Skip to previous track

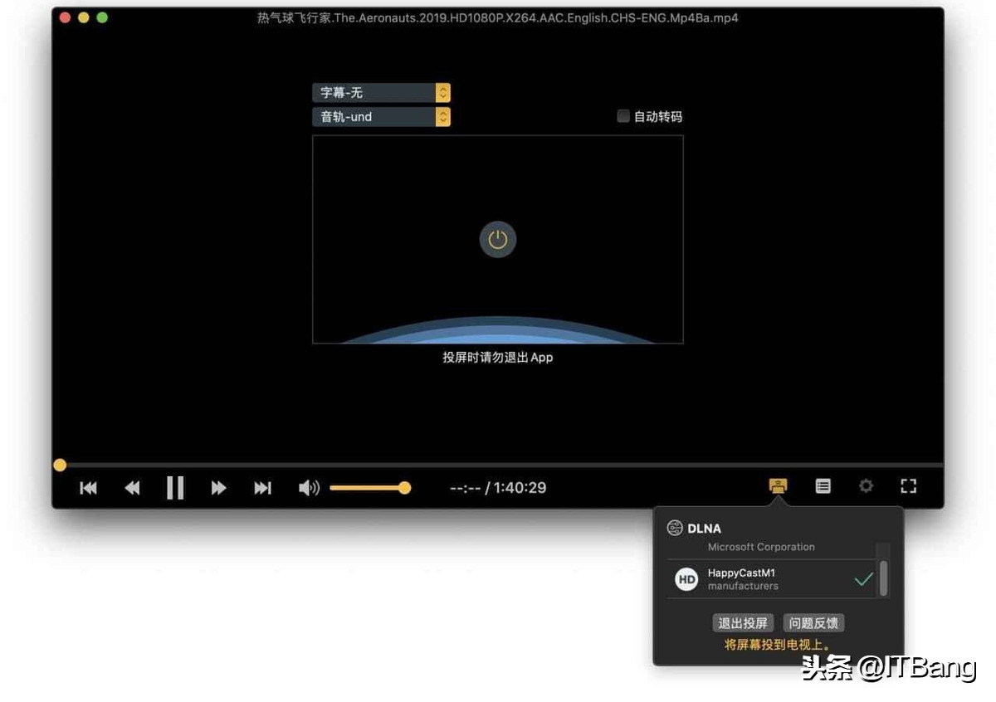pos(88,488)
